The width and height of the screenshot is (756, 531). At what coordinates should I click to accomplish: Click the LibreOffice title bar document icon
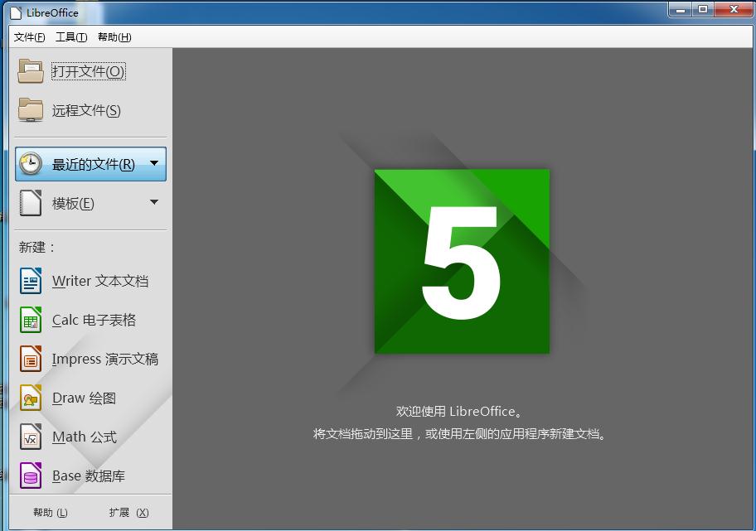[15, 12]
